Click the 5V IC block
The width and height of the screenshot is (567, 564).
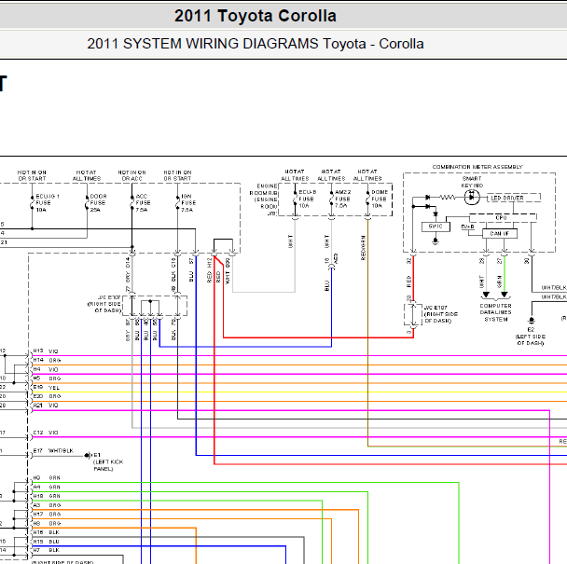click(436, 227)
